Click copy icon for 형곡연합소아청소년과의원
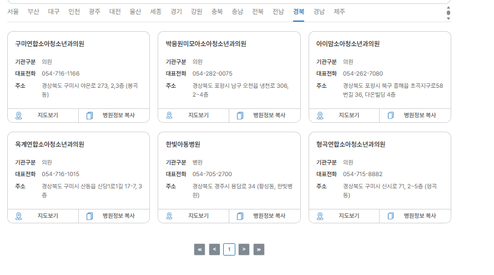The image size is (494, 275). pyautogui.click(x=391, y=216)
